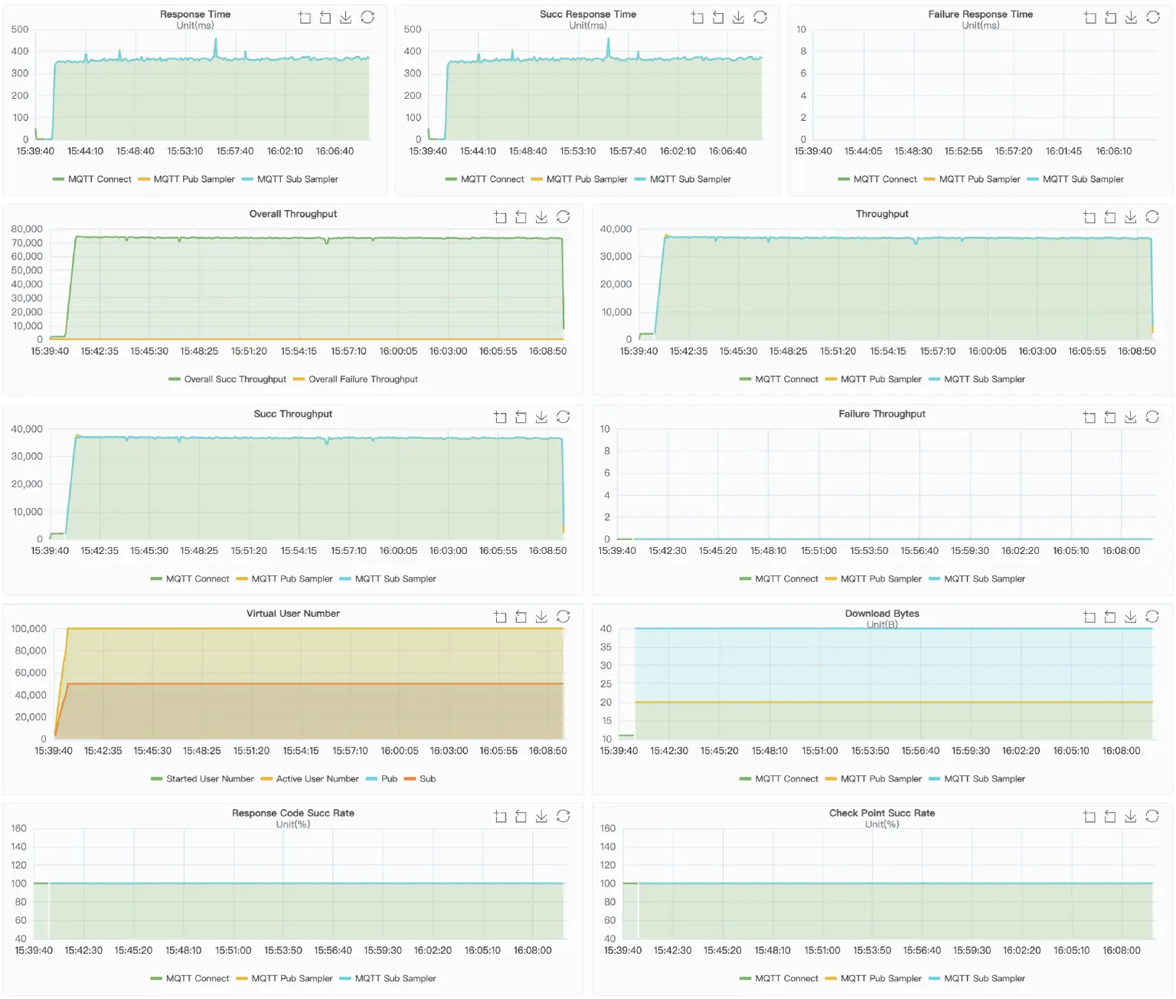Activate zoom selection on Failure Response Time
1176x999 pixels.
[1089, 17]
